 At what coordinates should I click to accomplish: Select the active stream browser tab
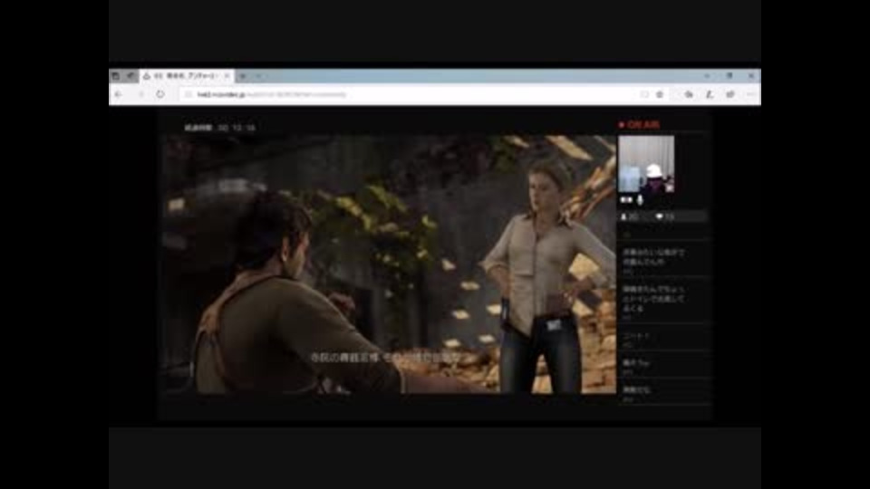(187, 76)
